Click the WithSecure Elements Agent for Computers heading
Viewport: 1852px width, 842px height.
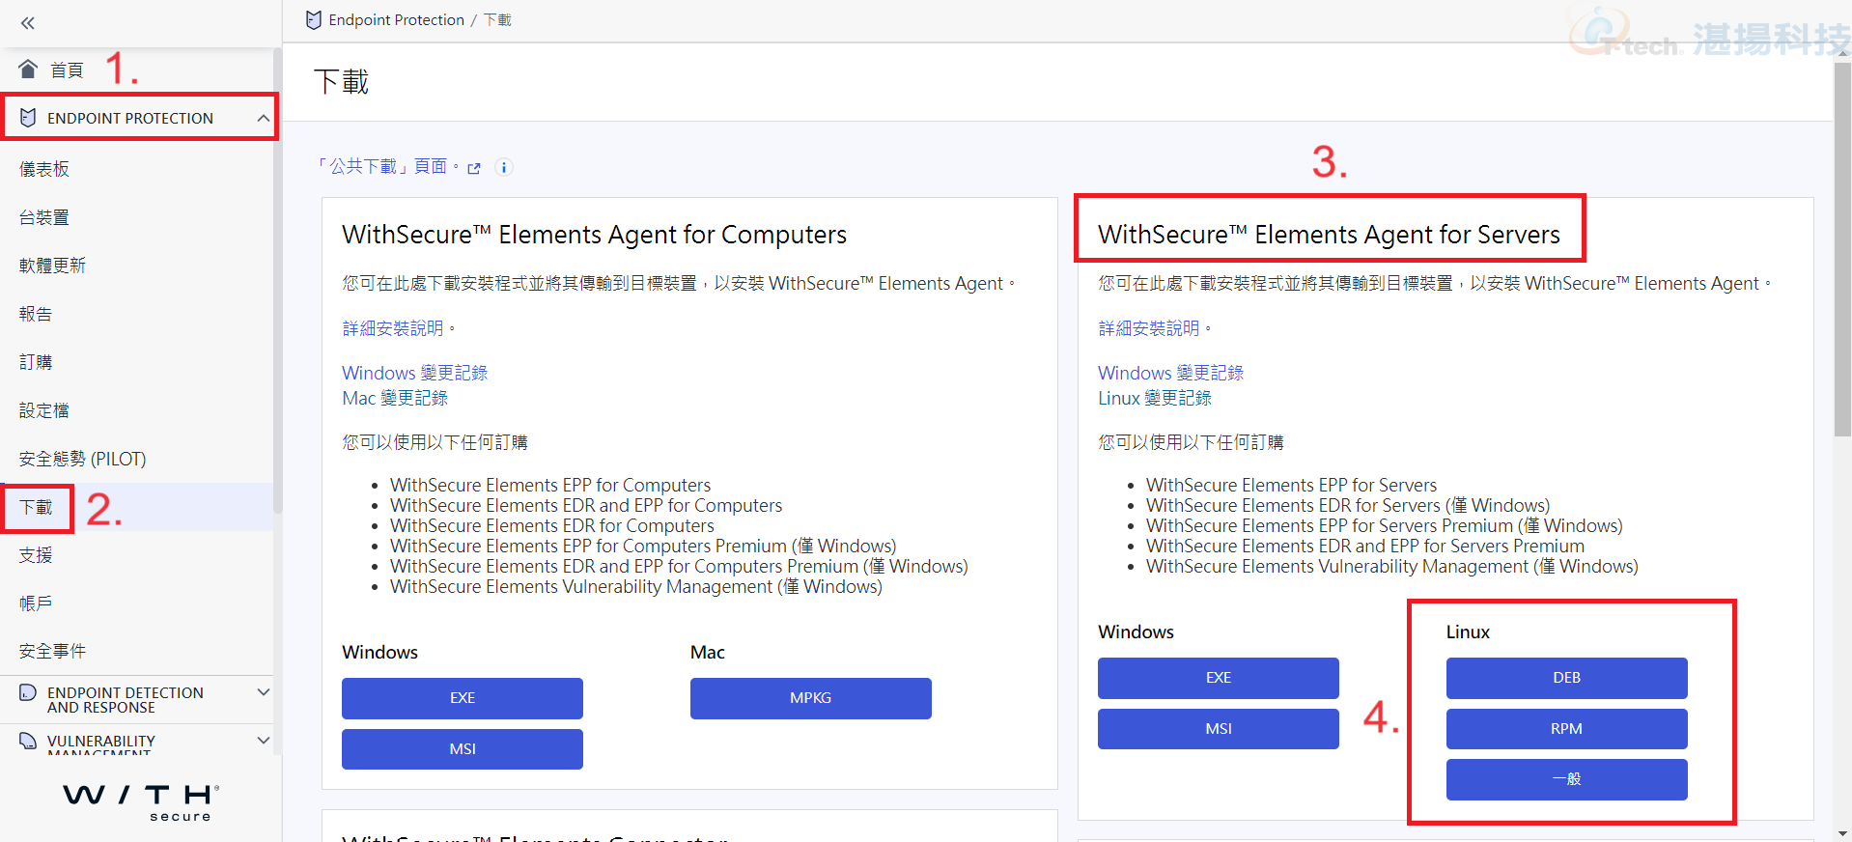594,235
